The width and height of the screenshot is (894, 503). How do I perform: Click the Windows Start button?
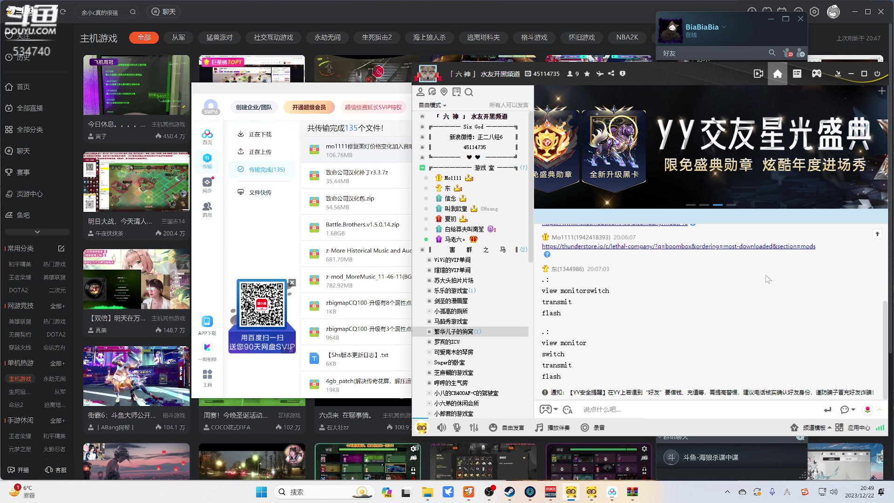point(262,492)
